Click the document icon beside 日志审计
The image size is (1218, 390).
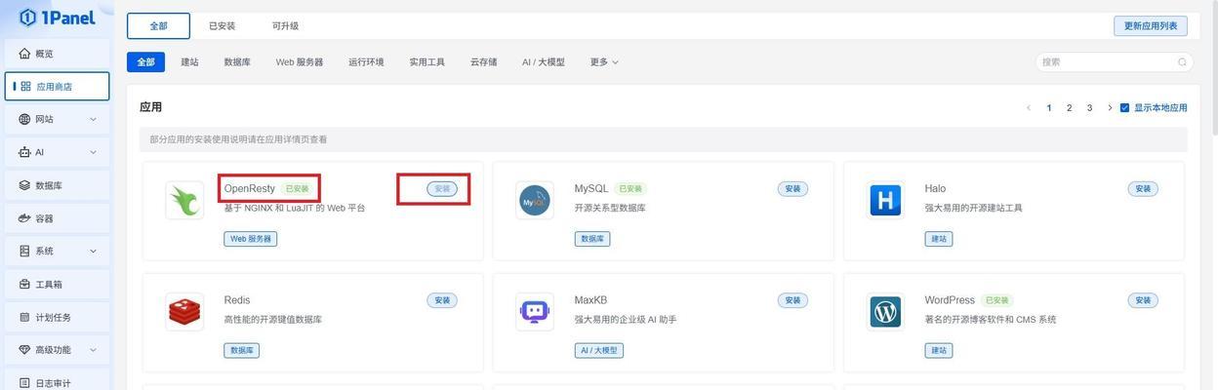click(24, 382)
